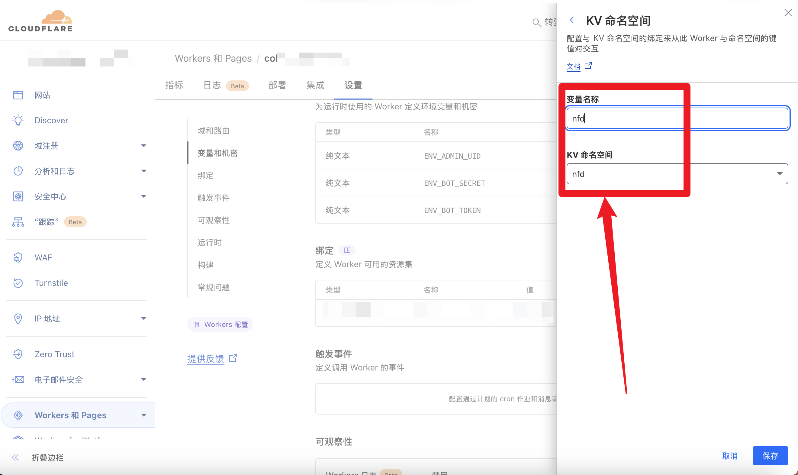The image size is (798, 475).
Task: Click the 保存 button
Action: [x=770, y=455]
